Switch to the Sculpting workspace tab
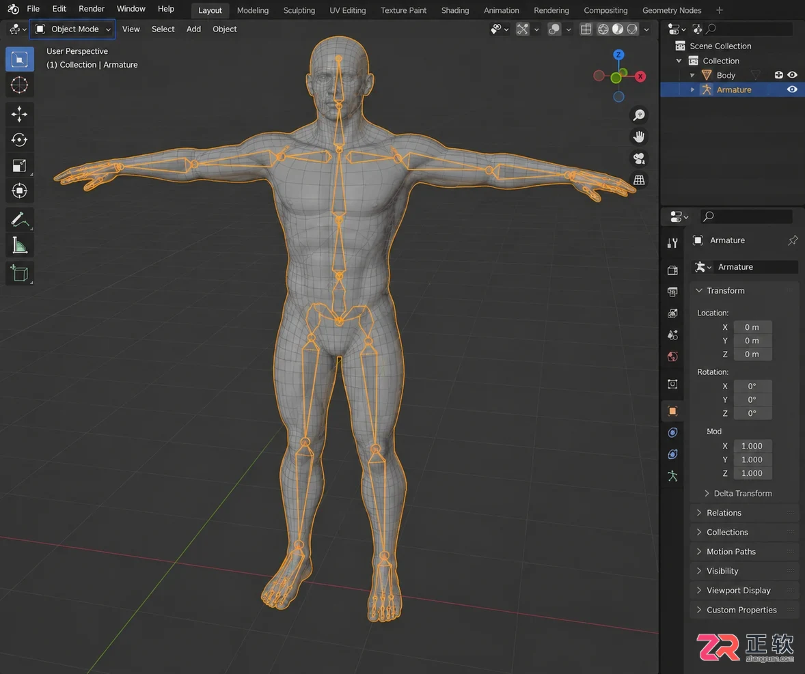805x674 pixels. point(299,10)
